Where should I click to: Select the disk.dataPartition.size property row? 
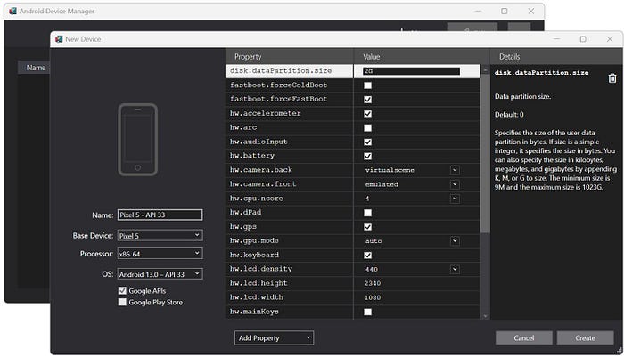[x=353, y=71]
